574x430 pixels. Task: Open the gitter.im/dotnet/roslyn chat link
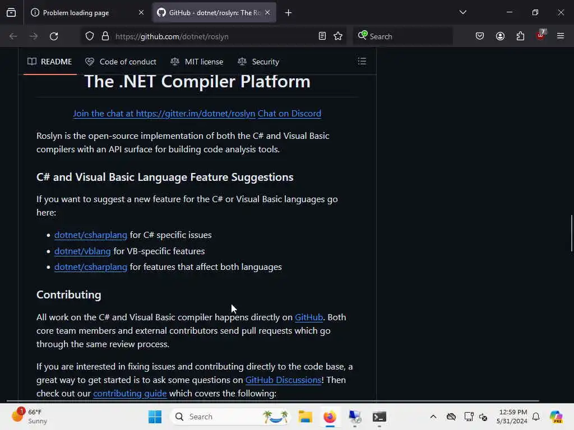point(164,114)
